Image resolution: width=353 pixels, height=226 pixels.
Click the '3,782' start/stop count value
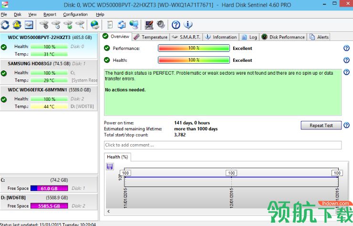(180, 135)
